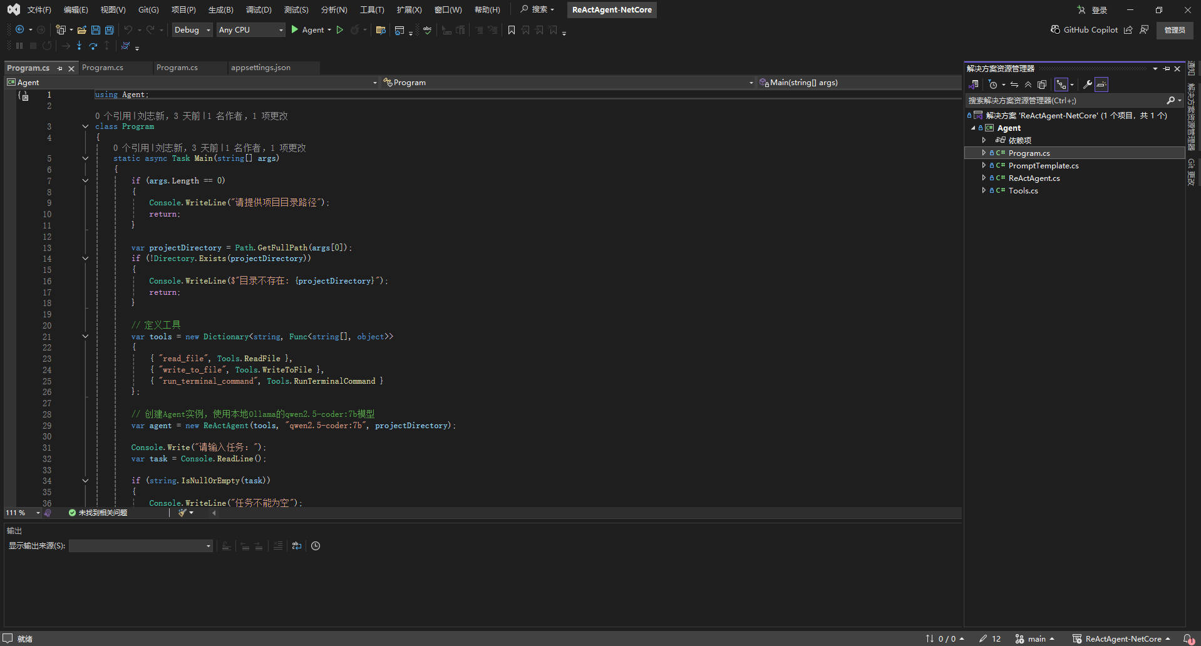Sync Solution Explorer with active document
This screenshot has height=646, width=1201.
click(x=1014, y=85)
